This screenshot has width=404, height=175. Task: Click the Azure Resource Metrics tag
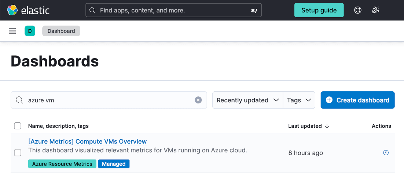click(x=62, y=164)
